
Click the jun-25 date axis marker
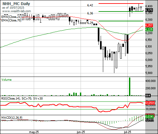(x=81, y=132)
